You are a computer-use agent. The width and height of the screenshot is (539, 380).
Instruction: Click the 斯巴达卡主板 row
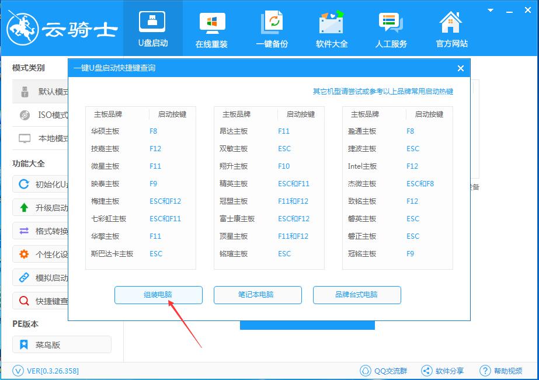140,254
